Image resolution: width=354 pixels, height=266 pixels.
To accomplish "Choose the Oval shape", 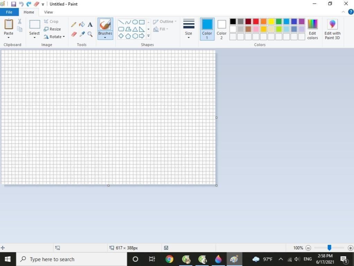I will tap(135, 22).
